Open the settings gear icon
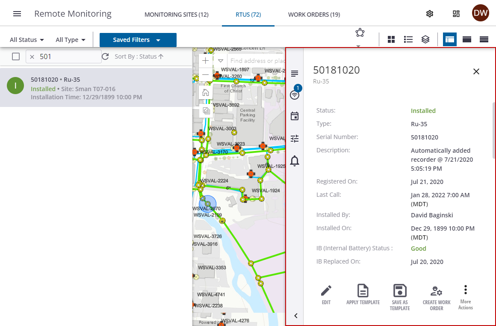The width and height of the screenshot is (496, 326). point(430,14)
